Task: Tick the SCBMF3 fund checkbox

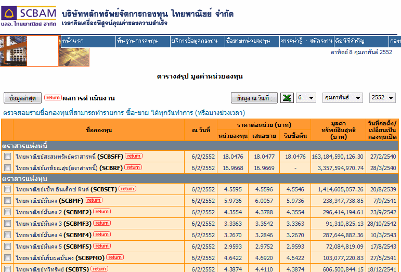Action: click(x=7, y=224)
